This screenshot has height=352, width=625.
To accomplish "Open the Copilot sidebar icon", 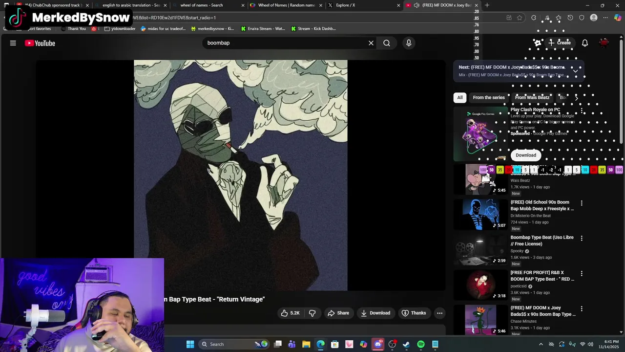I will click(x=618, y=18).
